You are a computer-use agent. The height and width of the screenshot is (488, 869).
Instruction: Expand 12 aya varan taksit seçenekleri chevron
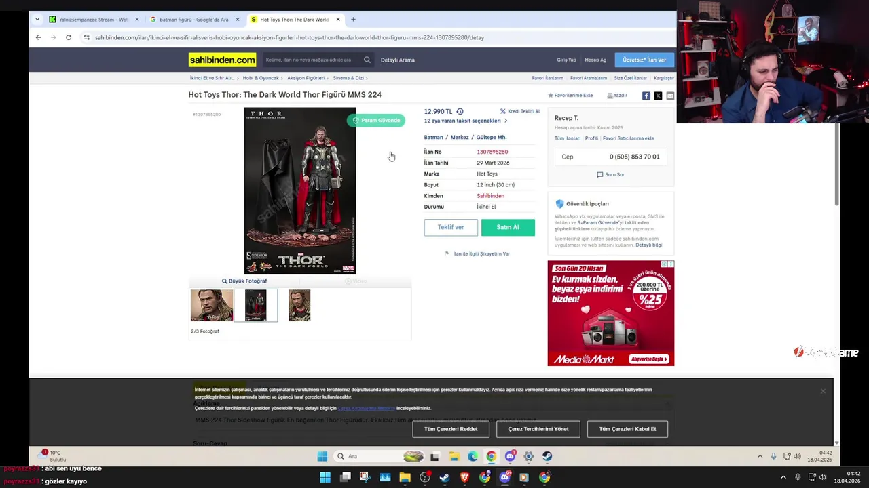[x=506, y=121]
